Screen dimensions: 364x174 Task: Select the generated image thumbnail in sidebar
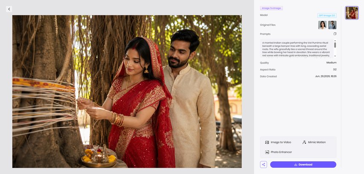352,13
